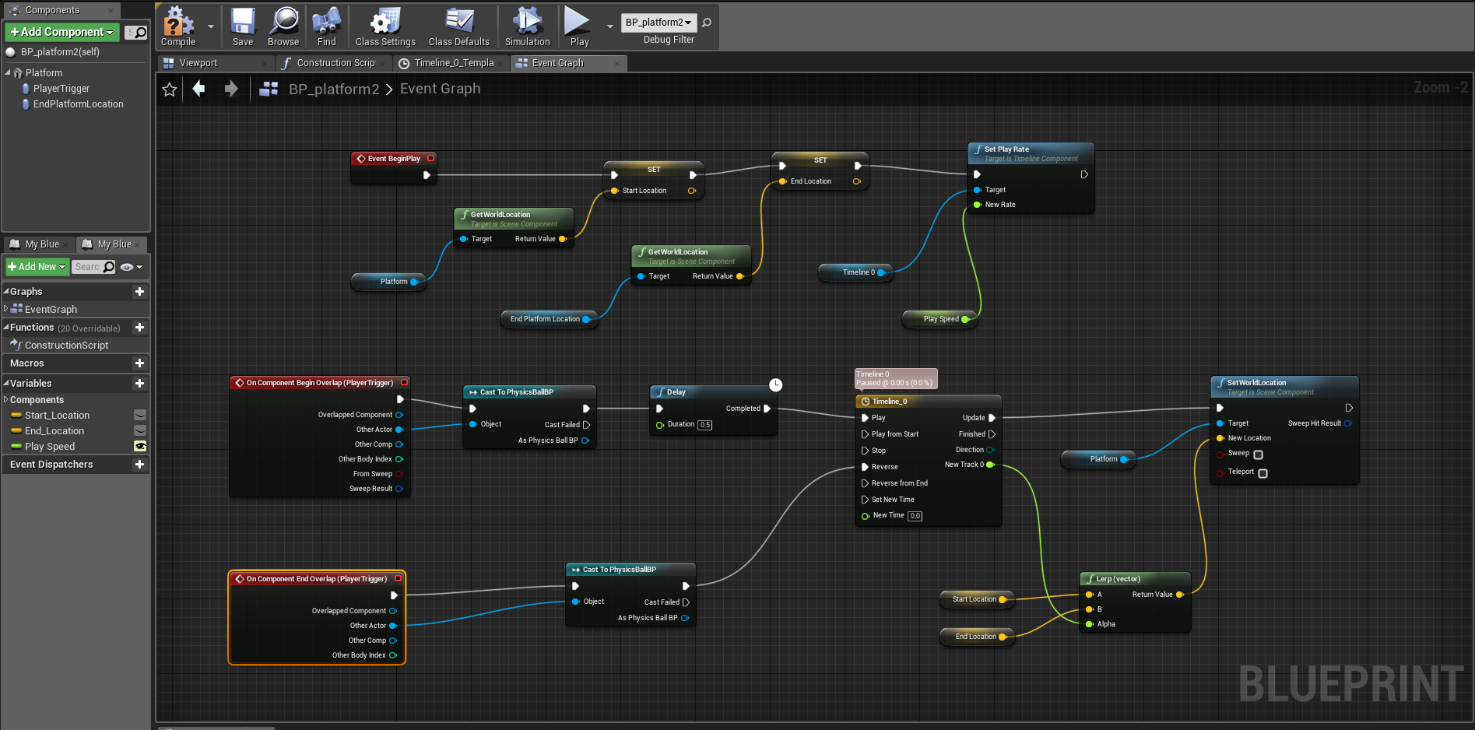Close the Event Graph tab
Image resolution: width=1475 pixels, height=730 pixels.
(617, 64)
